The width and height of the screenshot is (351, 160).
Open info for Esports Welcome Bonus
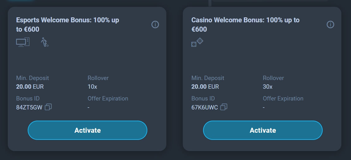pos(155,24)
